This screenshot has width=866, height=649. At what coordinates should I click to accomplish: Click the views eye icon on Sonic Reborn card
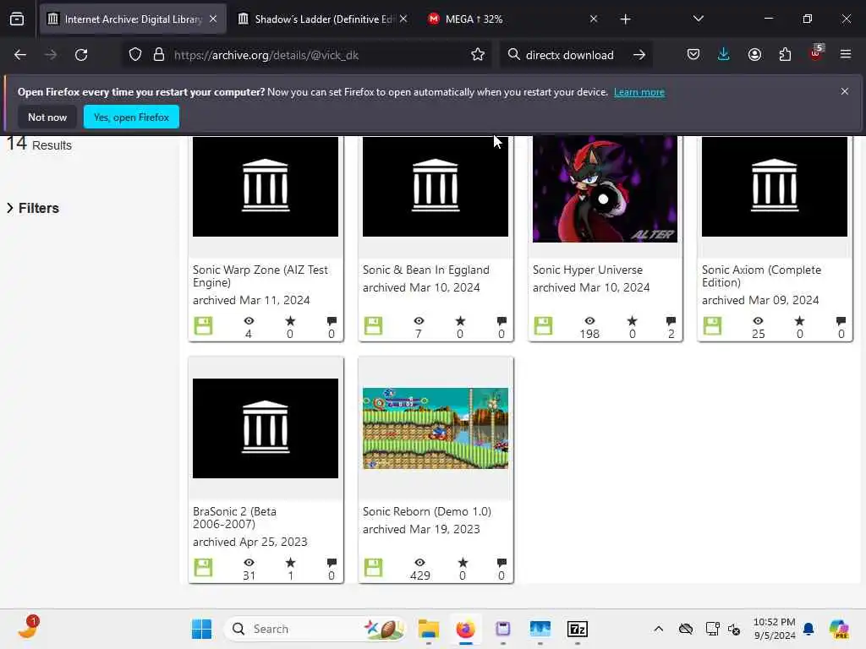pos(419,562)
